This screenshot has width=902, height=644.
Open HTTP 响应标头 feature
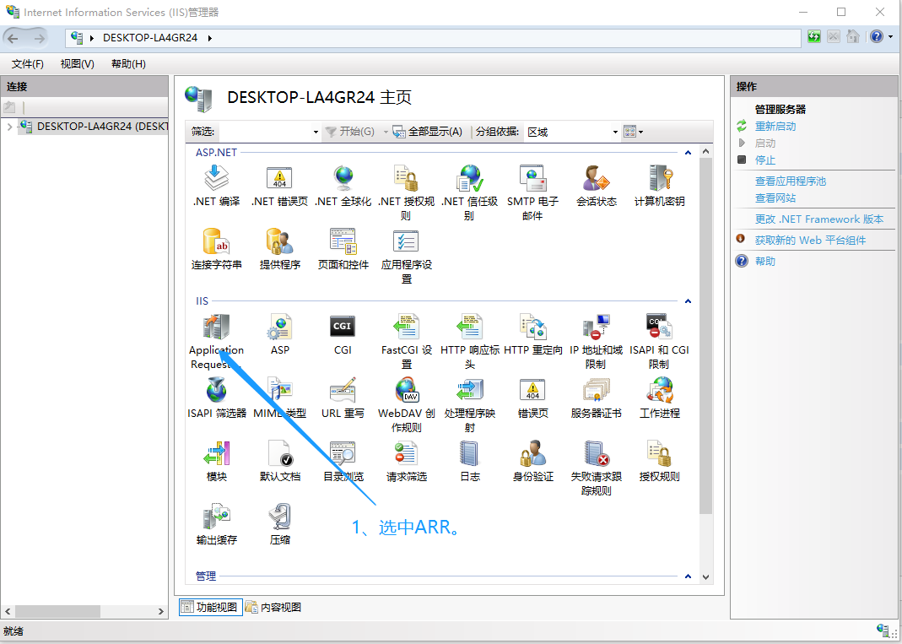[x=469, y=341]
